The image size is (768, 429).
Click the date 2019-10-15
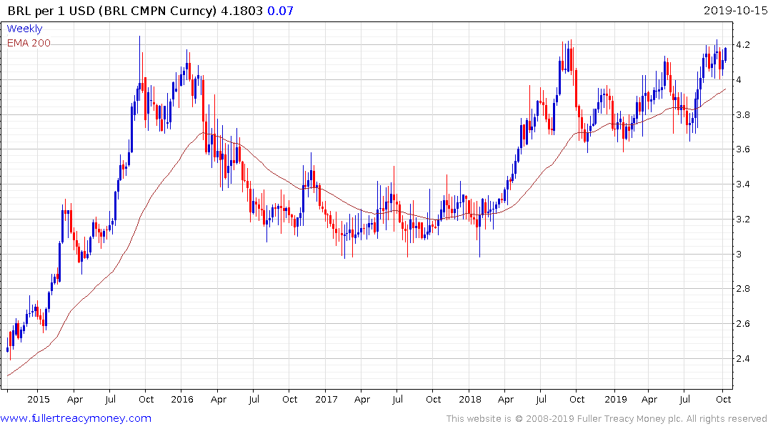[734, 11]
